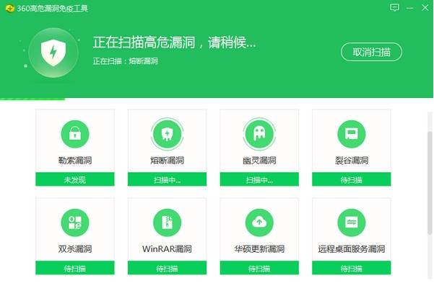Click the status line 正在扫描：熔断漏洞
This screenshot has height=283, width=434.
click(x=125, y=61)
